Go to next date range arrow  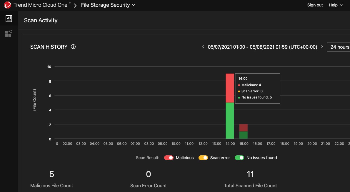pyautogui.click(x=322, y=47)
